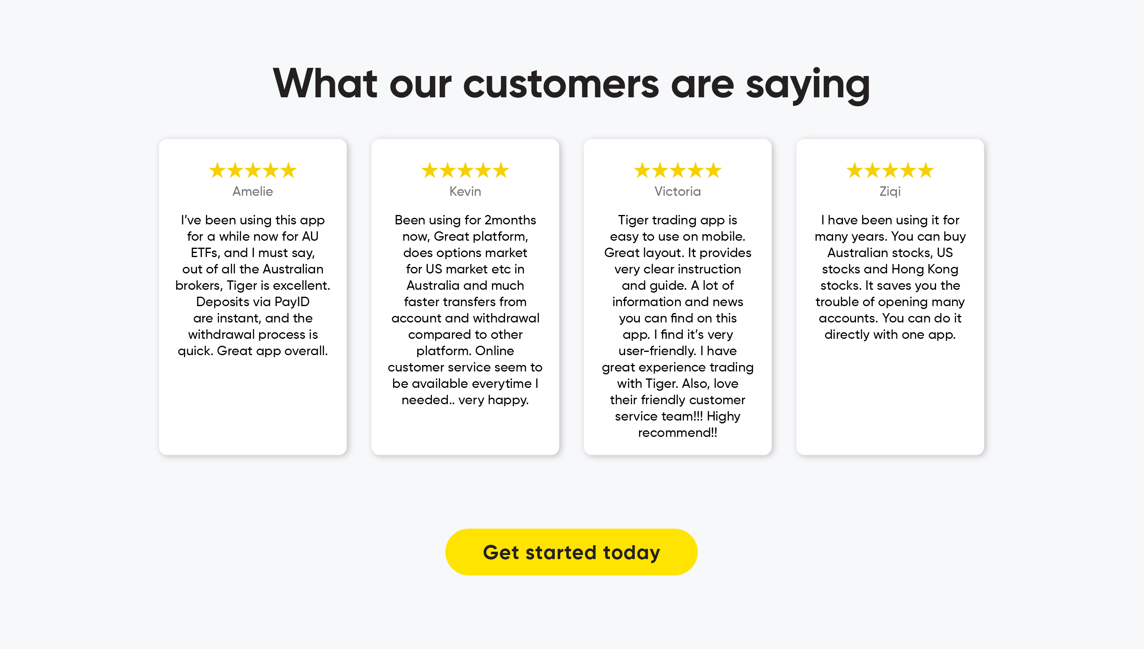Click Victoria's five-star rating
1144x649 pixels.
click(x=677, y=170)
